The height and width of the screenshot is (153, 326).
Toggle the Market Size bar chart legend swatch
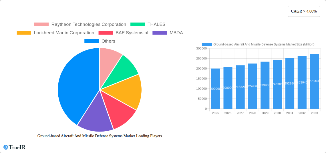pyautogui.click(x=207, y=44)
